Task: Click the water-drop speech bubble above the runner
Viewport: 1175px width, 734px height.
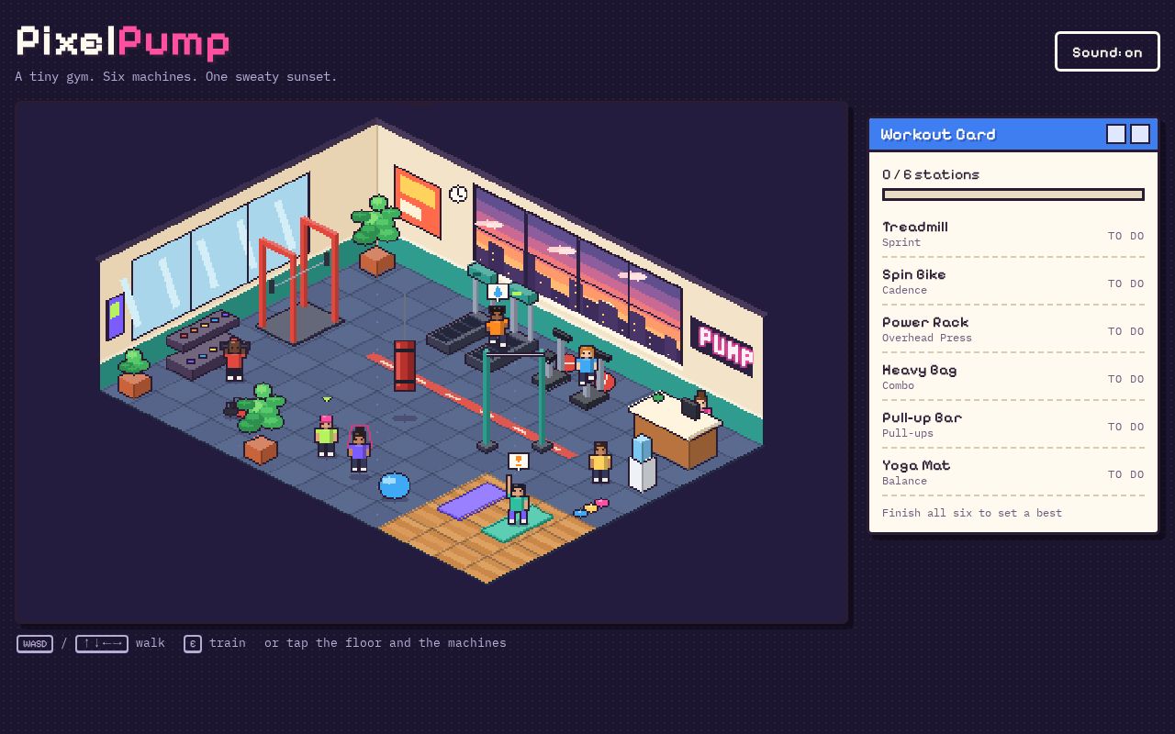Action: [x=498, y=293]
